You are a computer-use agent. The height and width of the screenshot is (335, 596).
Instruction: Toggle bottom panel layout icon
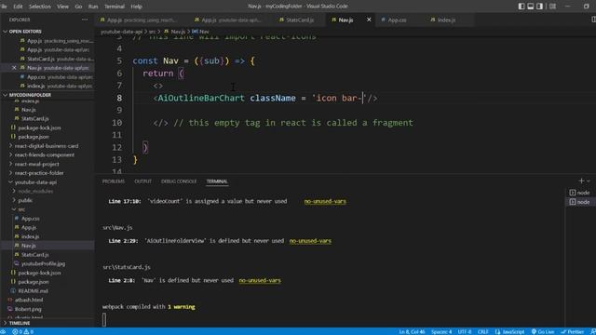(531, 7)
